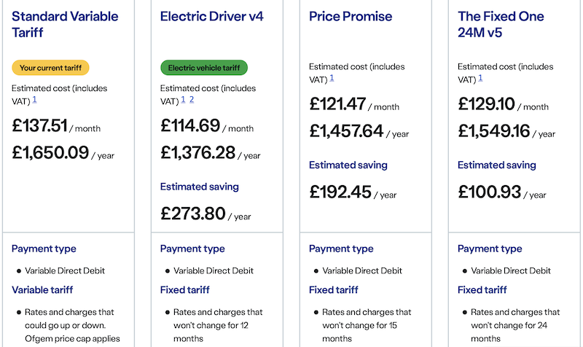583x347 pixels.
Task: Click 'won't change for 24 months' text
Action: coord(509,332)
